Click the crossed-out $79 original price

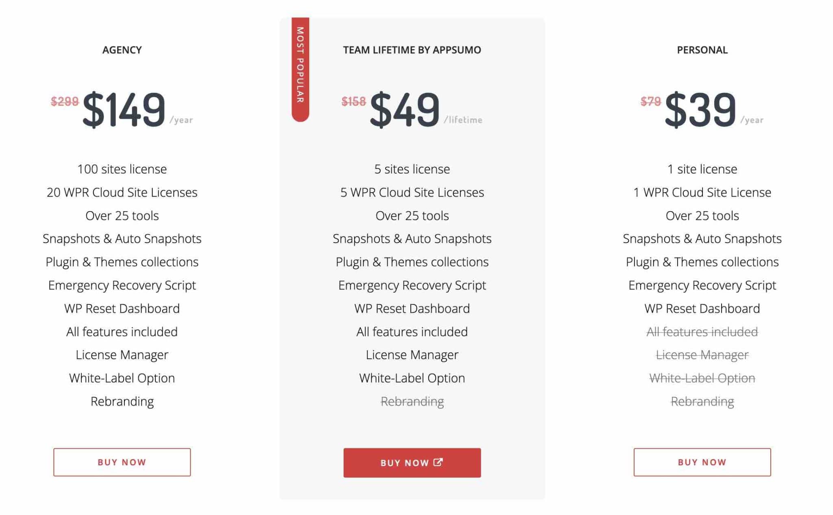(651, 101)
